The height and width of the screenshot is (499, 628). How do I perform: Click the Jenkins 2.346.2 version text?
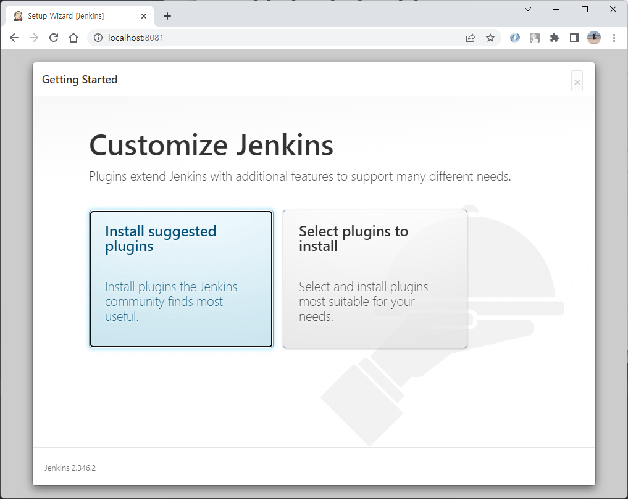pos(70,468)
